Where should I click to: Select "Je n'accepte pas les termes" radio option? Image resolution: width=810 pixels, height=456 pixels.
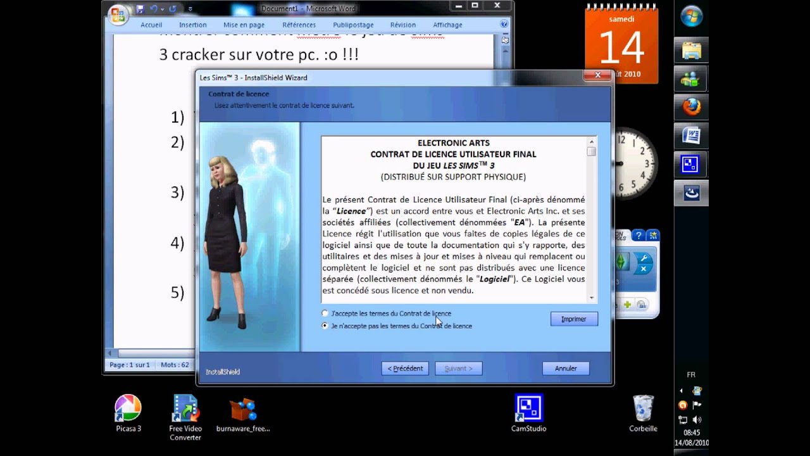[x=325, y=326]
